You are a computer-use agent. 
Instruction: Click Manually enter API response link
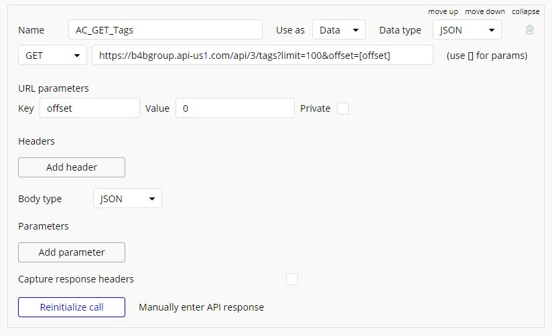[201, 307]
